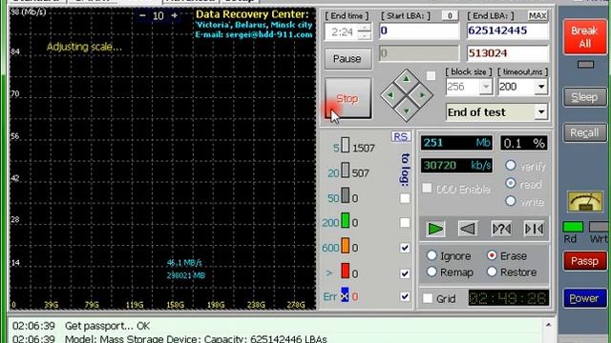Click the 30720 kb/s speed display

coord(456,166)
